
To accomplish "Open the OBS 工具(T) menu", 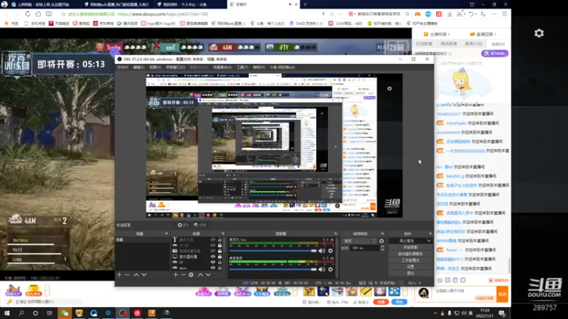I will point(242,67).
